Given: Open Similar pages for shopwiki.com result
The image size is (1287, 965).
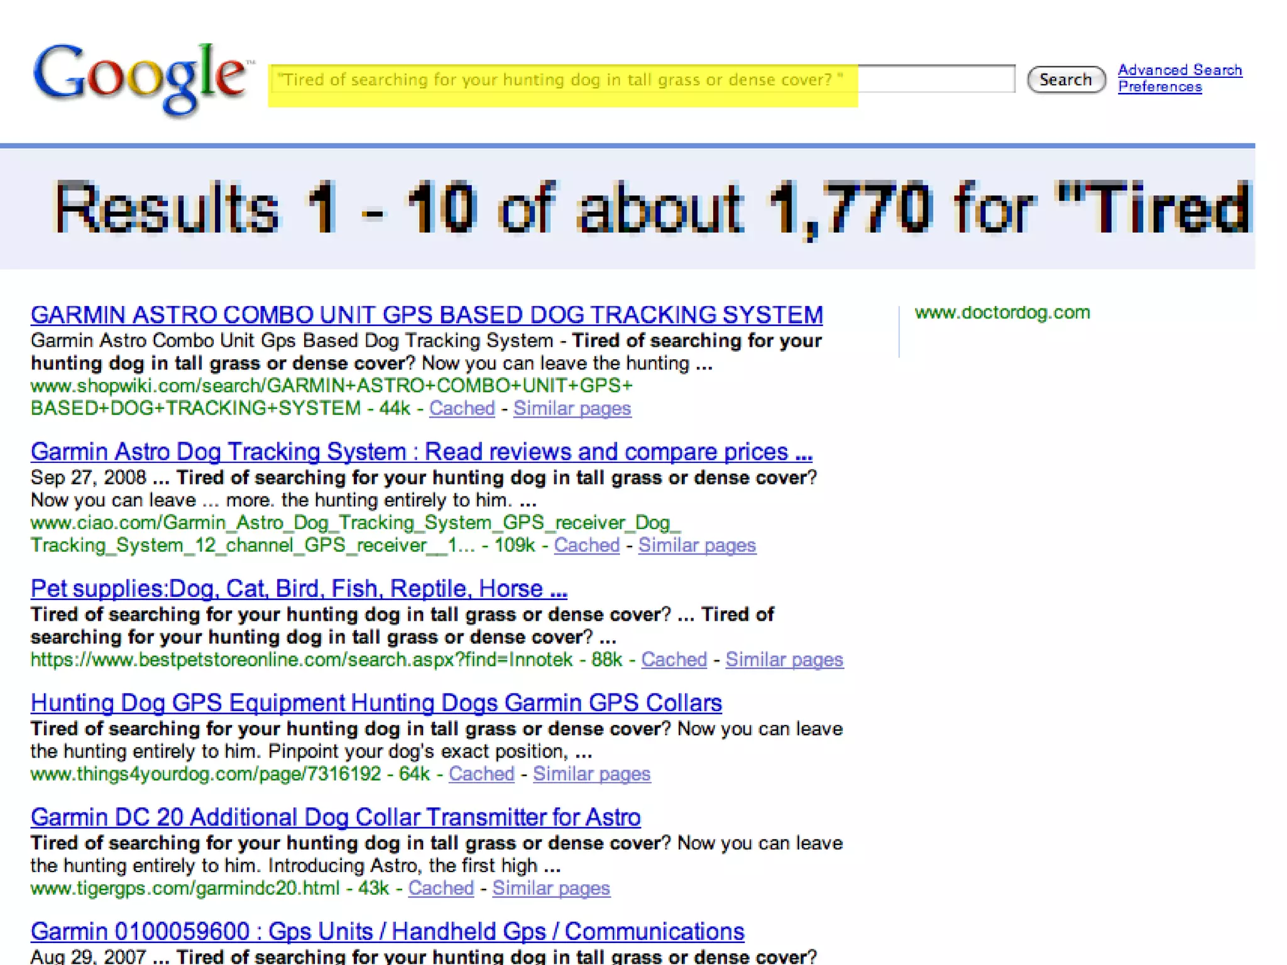Looking at the screenshot, I should (x=572, y=408).
